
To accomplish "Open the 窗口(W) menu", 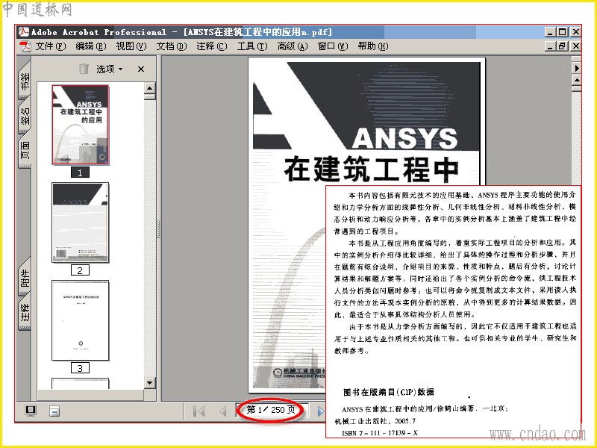I will pyautogui.click(x=333, y=46).
